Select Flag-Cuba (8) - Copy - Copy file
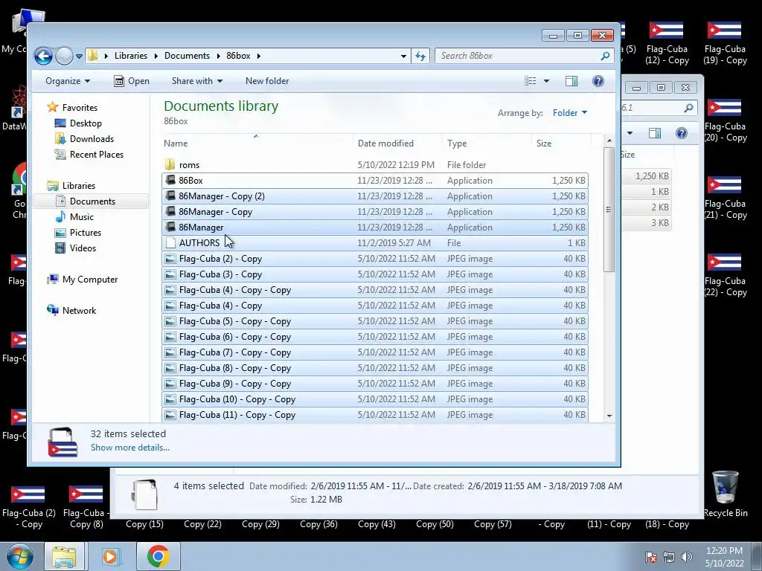The image size is (762, 571). click(x=375, y=368)
